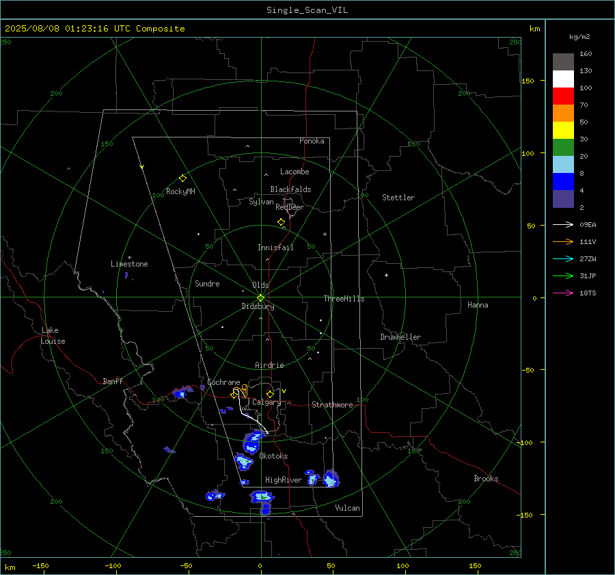The height and width of the screenshot is (575, 615).
Task: Click the Banff town label
Action: (113, 381)
